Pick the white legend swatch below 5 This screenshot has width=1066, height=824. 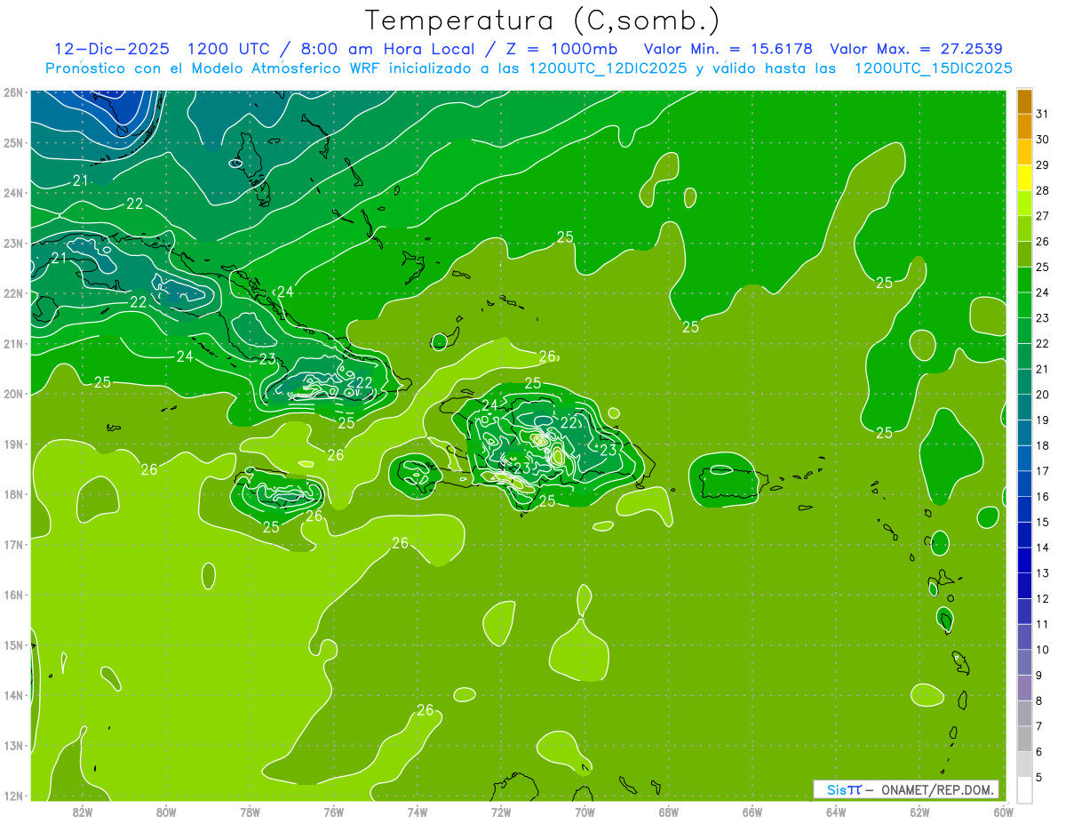(x=1024, y=789)
